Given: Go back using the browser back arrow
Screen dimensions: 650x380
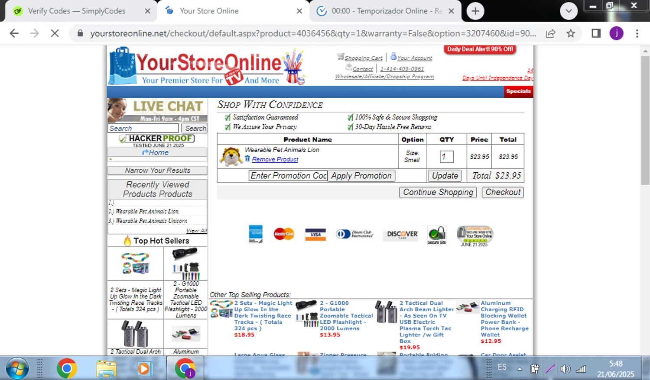Looking at the screenshot, I should [14, 33].
